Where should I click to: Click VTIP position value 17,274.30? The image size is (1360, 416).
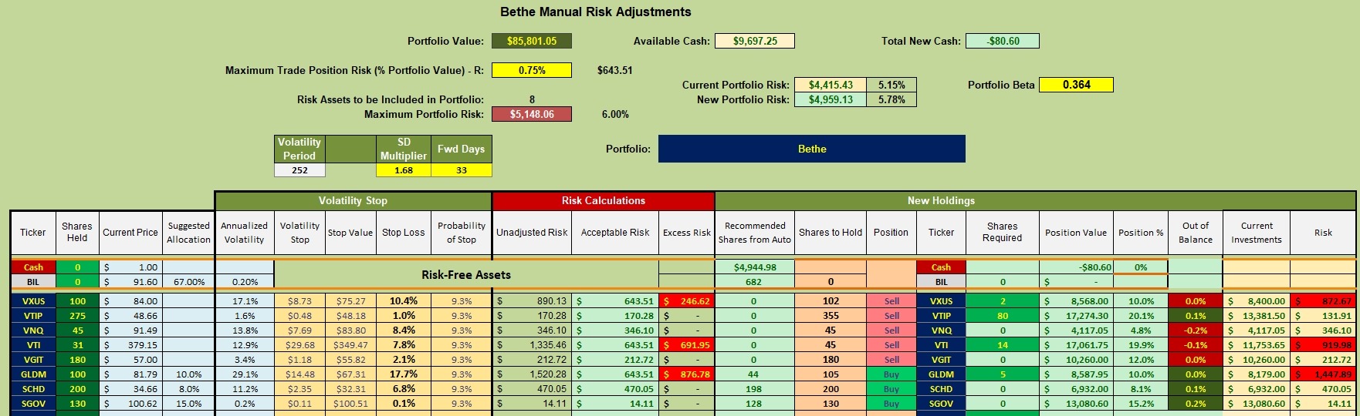point(1075,316)
